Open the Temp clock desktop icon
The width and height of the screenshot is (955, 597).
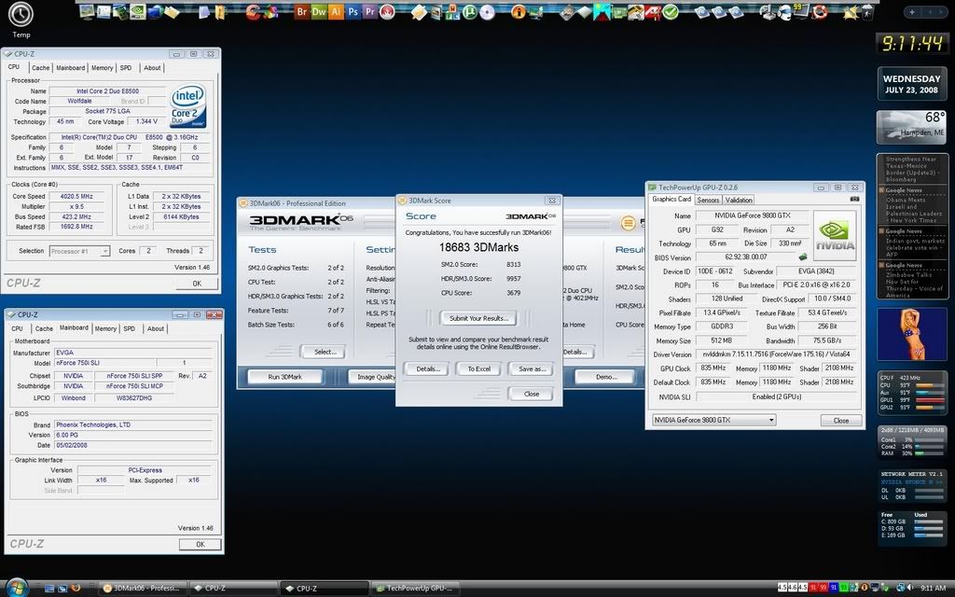21,20
